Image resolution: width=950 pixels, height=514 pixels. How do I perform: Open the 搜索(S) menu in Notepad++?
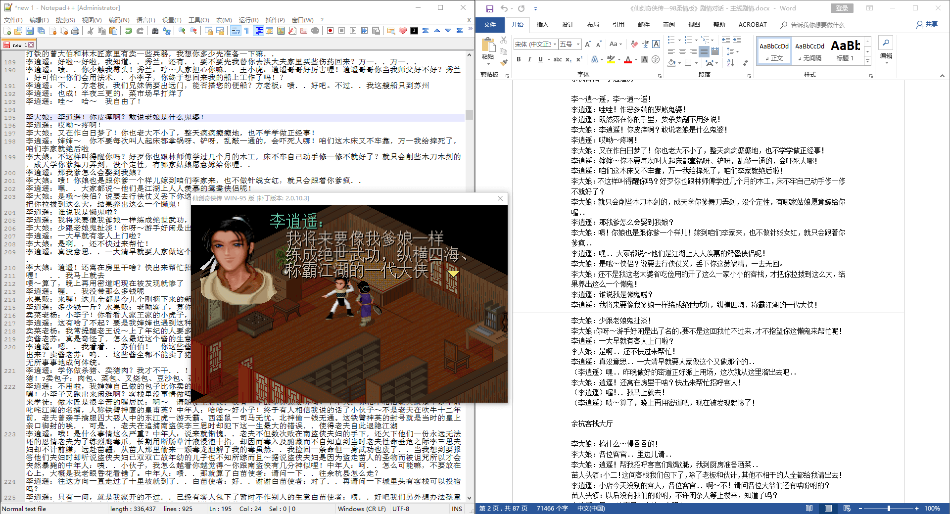coord(65,20)
